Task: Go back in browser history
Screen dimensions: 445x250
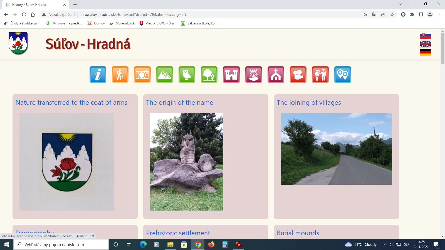Action: tap(6, 14)
